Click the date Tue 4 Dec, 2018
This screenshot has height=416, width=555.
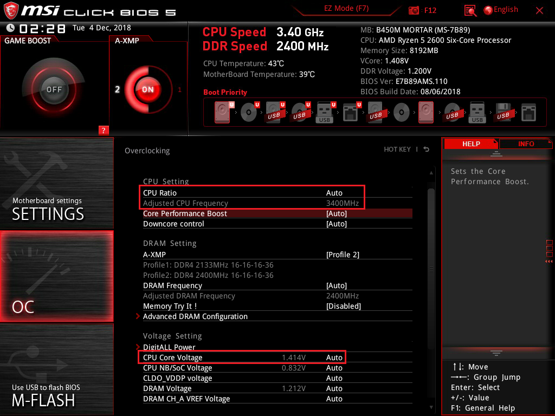(x=101, y=28)
